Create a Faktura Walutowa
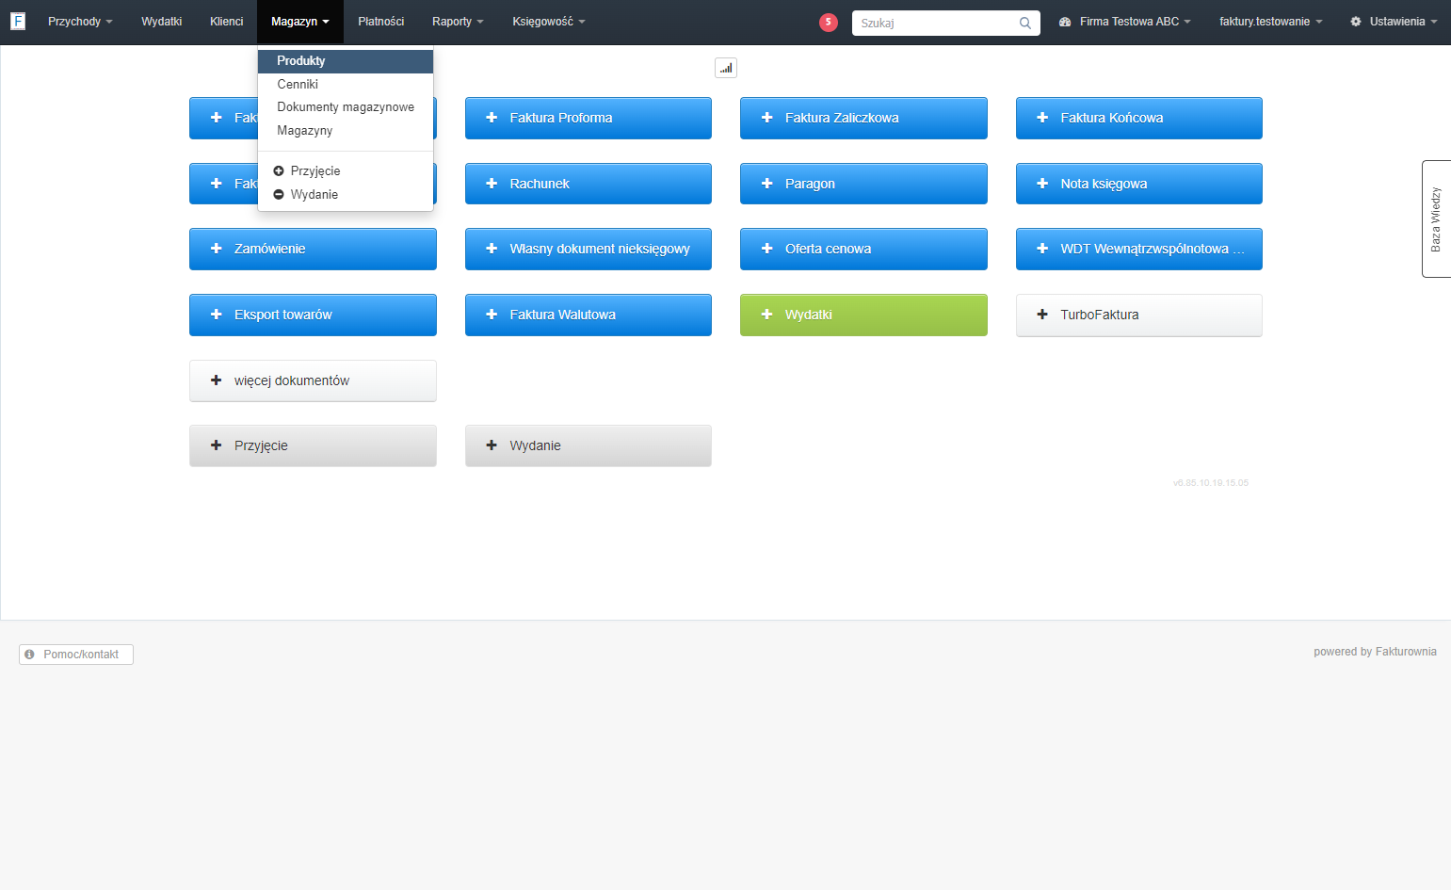The height and width of the screenshot is (890, 1451). [588, 315]
